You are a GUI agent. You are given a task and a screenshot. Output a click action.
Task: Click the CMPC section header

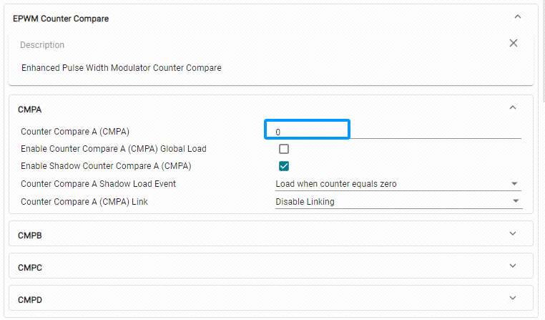pos(271,266)
